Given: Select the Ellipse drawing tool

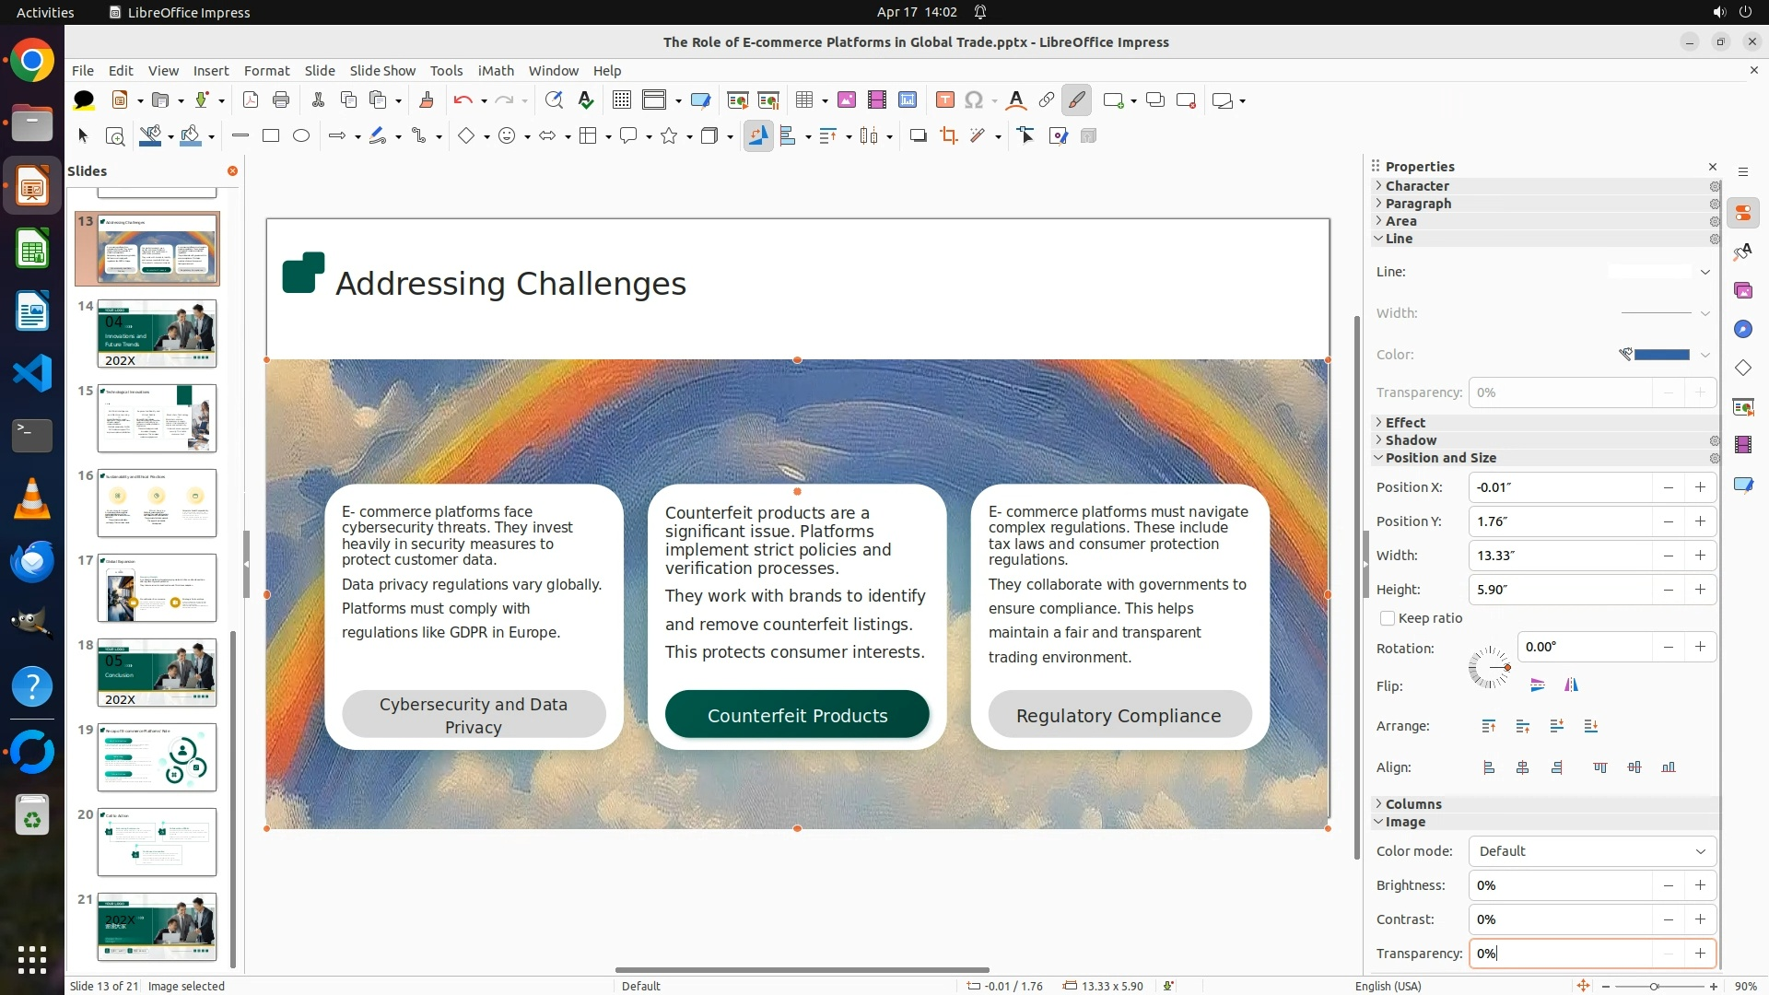Looking at the screenshot, I should point(301,136).
